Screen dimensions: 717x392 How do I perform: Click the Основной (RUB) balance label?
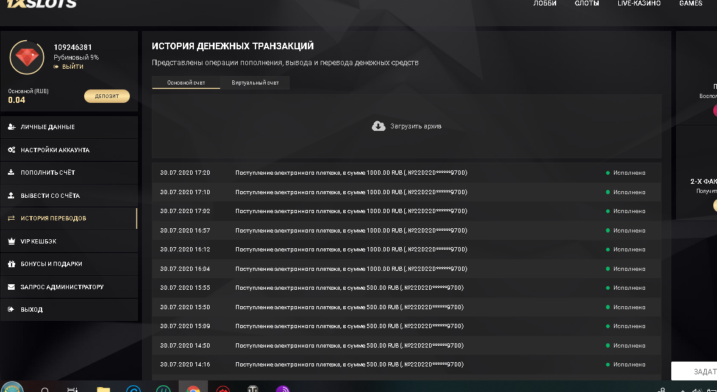tap(28, 91)
